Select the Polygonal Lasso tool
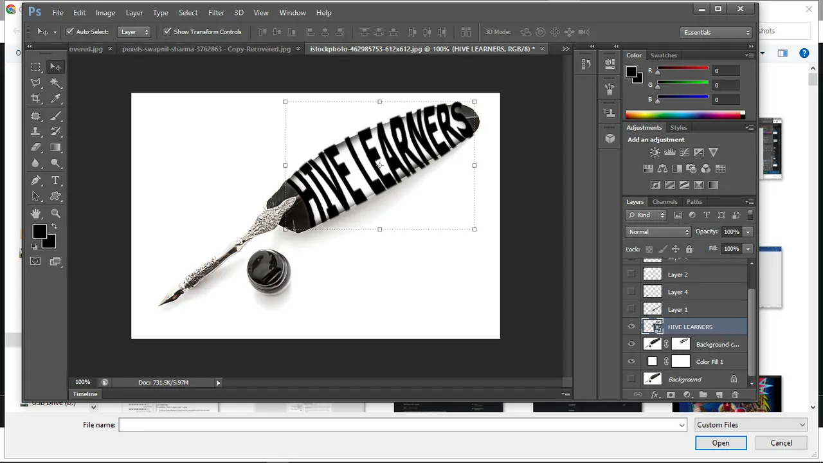This screenshot has height=463, width=823. [36, 82]
